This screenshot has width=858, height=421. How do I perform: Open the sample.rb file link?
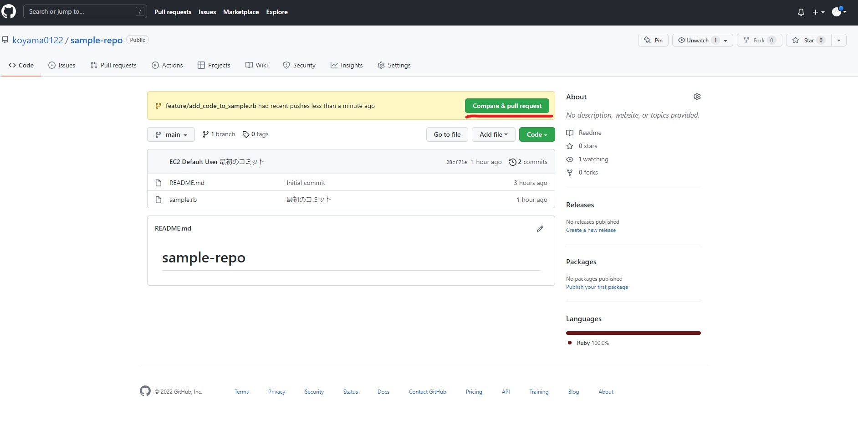(x=183, y=200)
